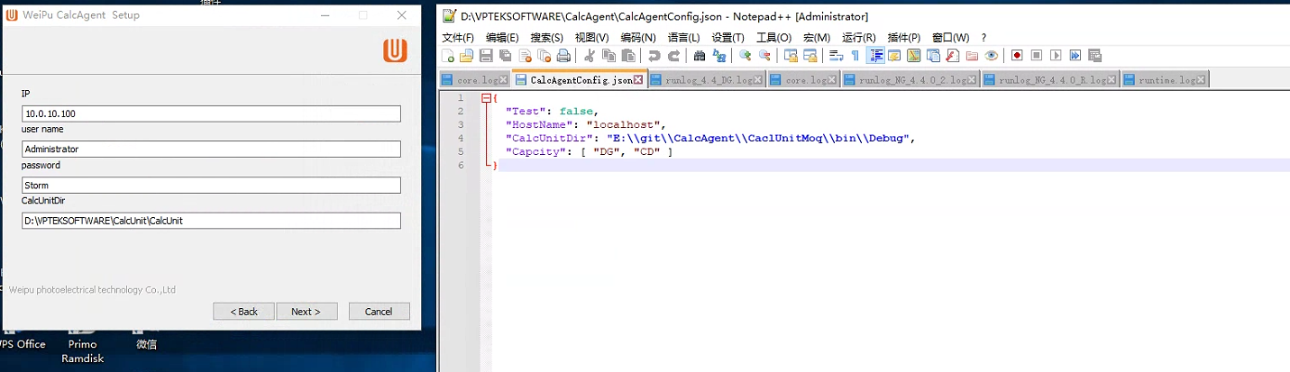Select the Primo Ramdisk desktop shortcut
Viewport: 1290px width, 372px height.
[83, 344]
